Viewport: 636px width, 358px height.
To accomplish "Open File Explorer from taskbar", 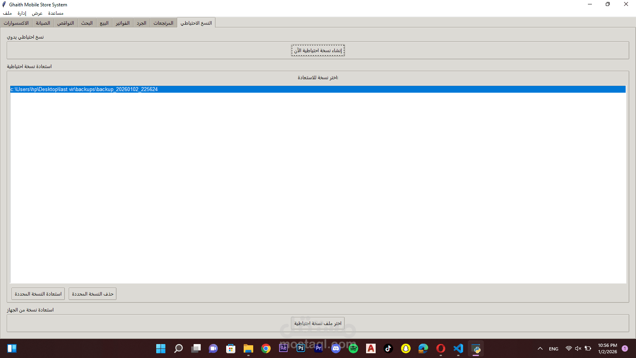I will coord(248,349).
